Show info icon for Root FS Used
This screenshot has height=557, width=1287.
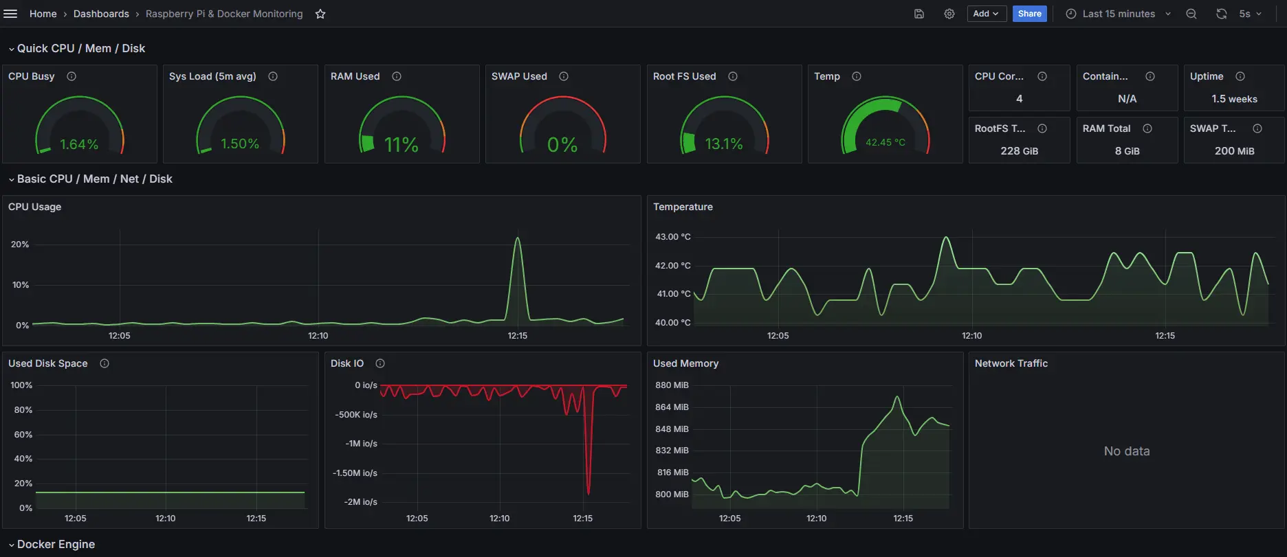click(x=733, y=76)
